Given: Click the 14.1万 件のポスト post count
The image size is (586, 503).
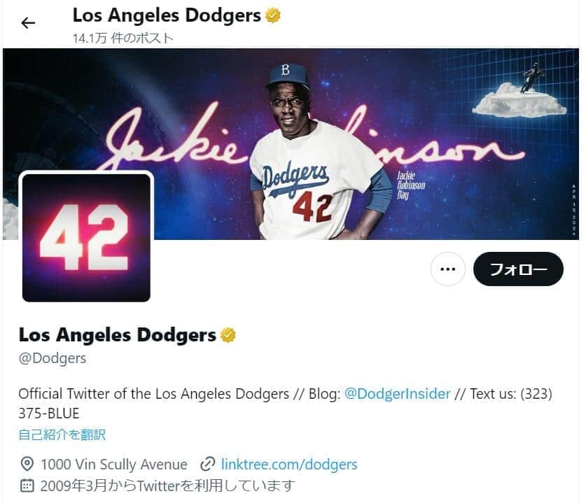Looking at the screenshot, I should 123,38.
